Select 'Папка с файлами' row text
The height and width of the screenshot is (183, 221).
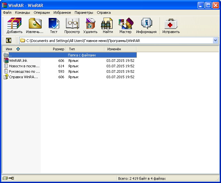click(x=82, y=55)
